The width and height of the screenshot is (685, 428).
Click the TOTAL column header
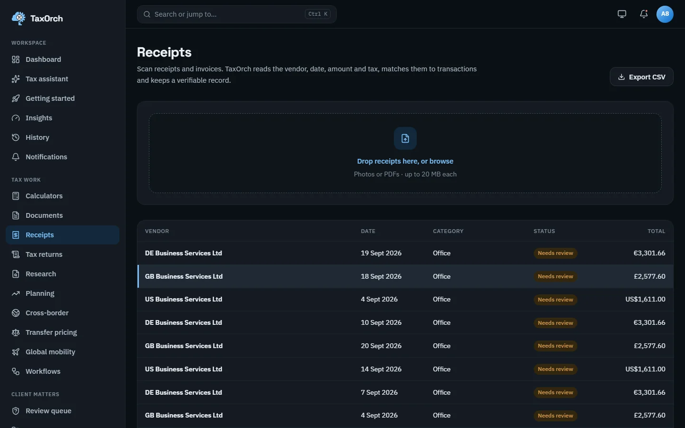pos(656,231)
